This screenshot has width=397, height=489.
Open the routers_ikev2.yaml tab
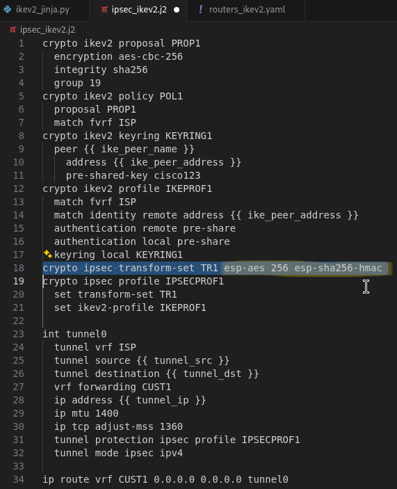pos(246,10)
